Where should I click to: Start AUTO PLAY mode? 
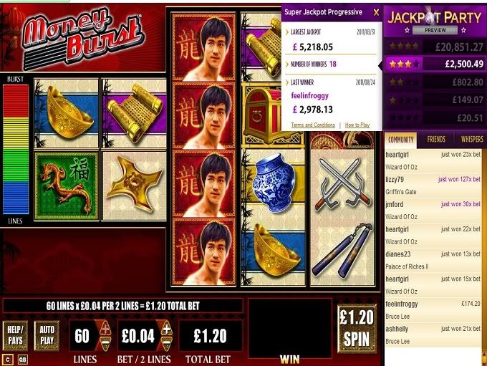tap(47, 335)
